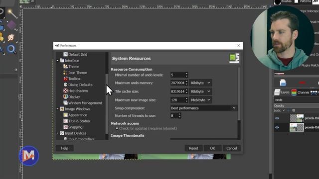The height and width of the screenshot is (179, 319).
Task: Open Maximum new image size unit dropdown
Action: tap(200, 100)
